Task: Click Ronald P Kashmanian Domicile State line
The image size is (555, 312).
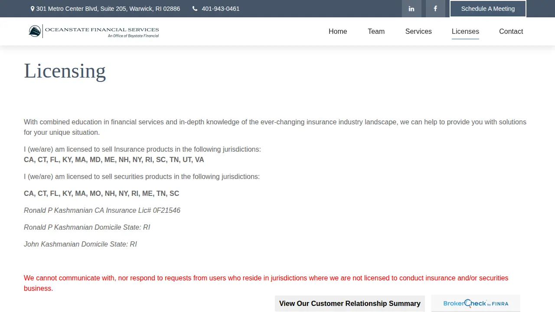Action: (x=87, y=227)
